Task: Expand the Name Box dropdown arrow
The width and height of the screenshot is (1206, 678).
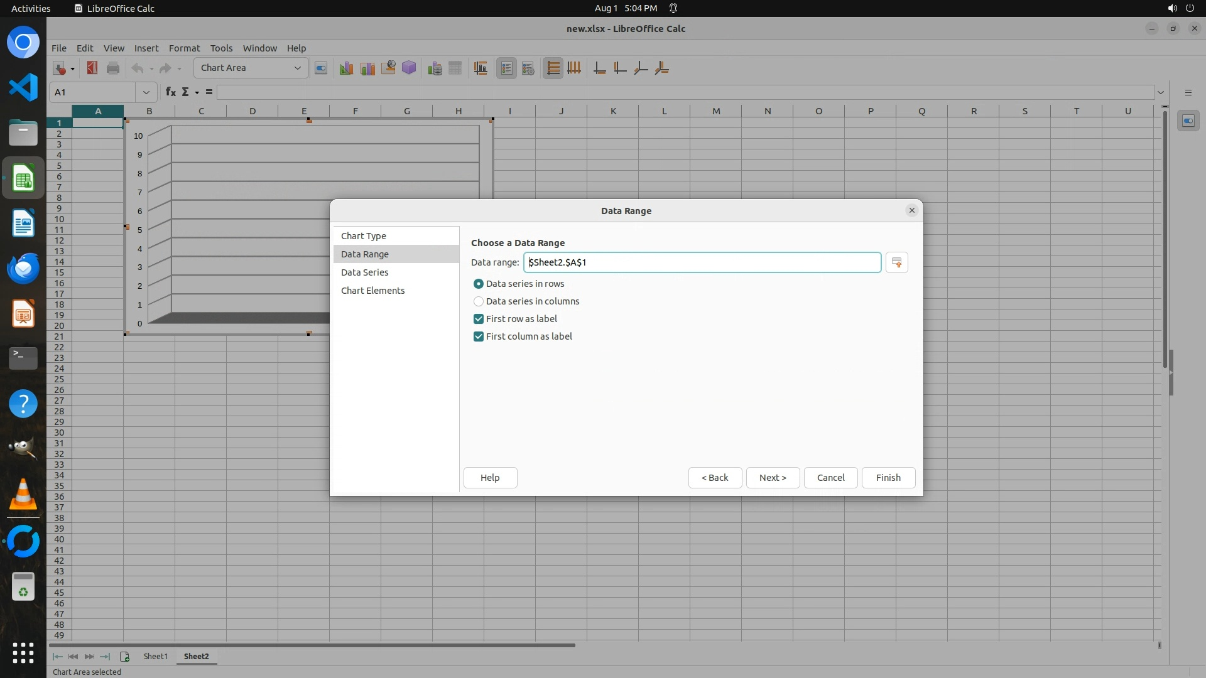Action: click(x=146, y=92)
